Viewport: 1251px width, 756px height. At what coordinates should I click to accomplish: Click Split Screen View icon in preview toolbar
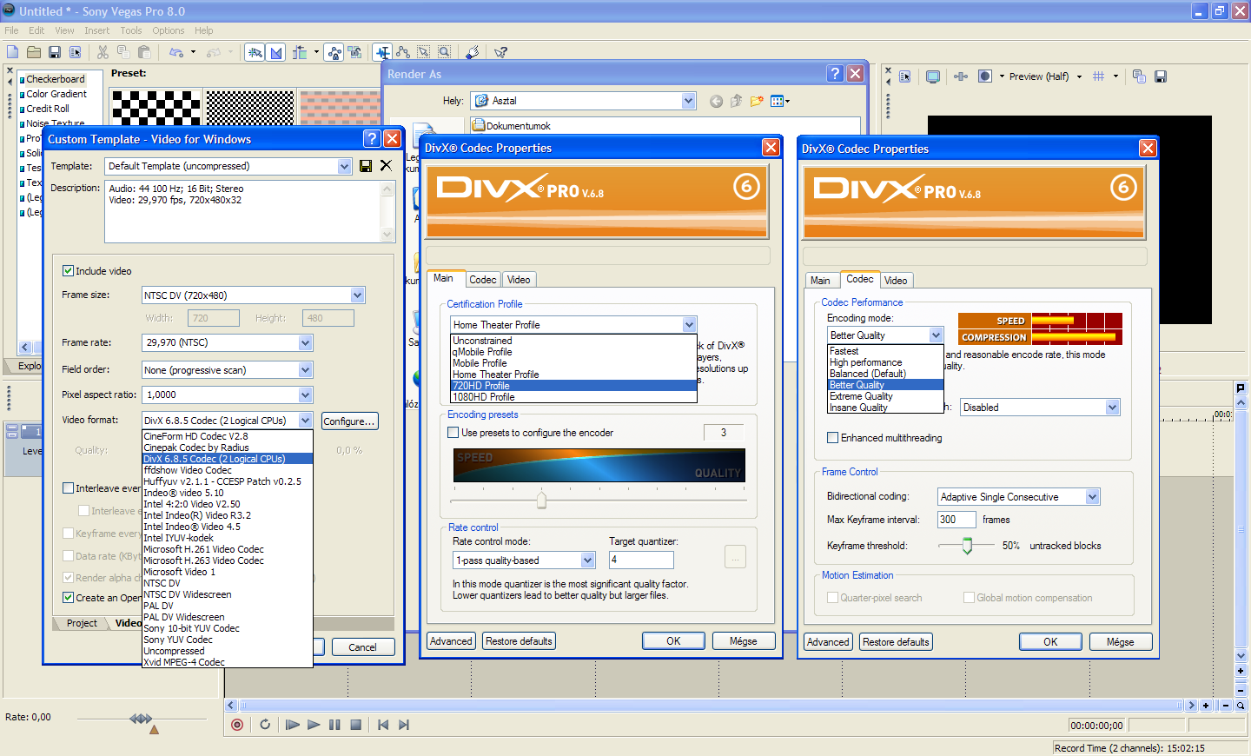[x=984, y=76]
